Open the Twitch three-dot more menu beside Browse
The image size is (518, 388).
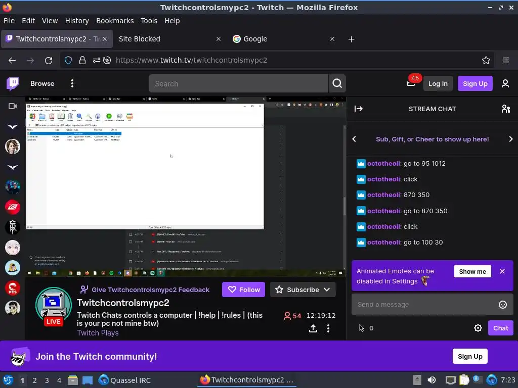[x=72, y=83]
